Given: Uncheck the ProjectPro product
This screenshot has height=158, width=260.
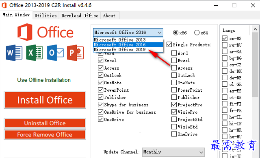Looking at the screenshot, I should click(x=174, y=105).
